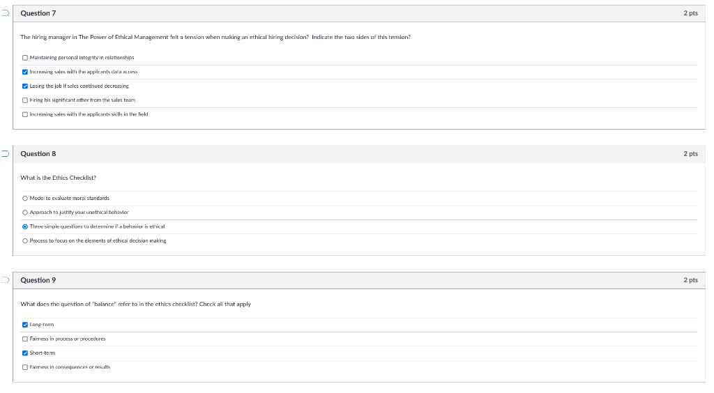Viewport: 714px width, 393px height.
Task: Click the 'Question 8' heading text
Action: coord(38,154)
